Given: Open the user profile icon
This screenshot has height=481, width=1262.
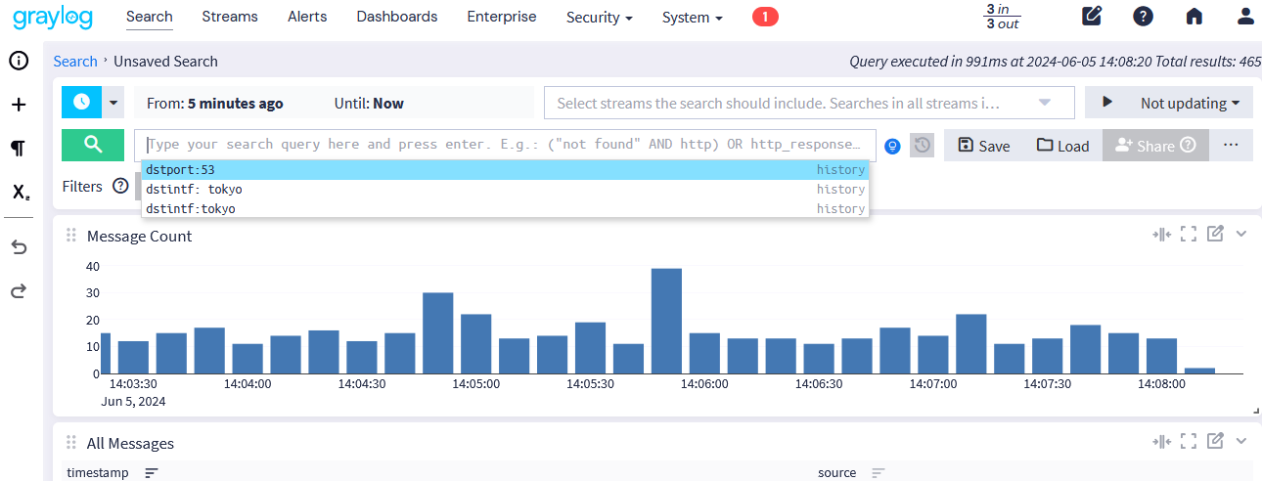Looking at the screenshot, I should click(1245, 17).
